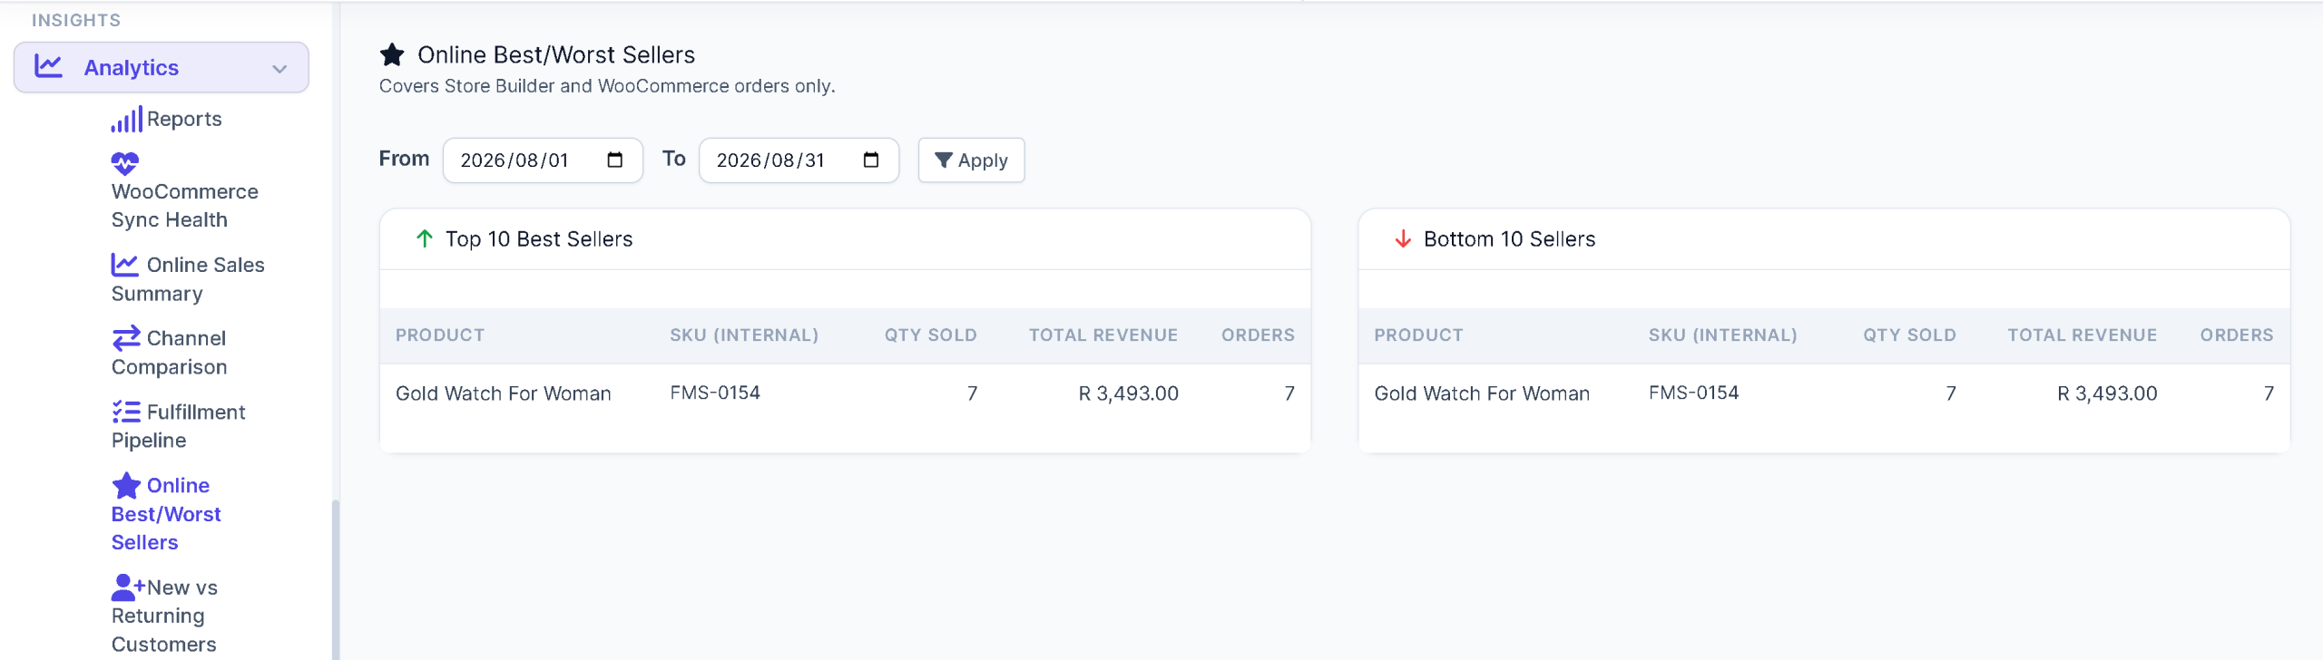Click SKU (INTERNAL) header in Top 10 table
The image size is (2323, 660).
(744, 335)
